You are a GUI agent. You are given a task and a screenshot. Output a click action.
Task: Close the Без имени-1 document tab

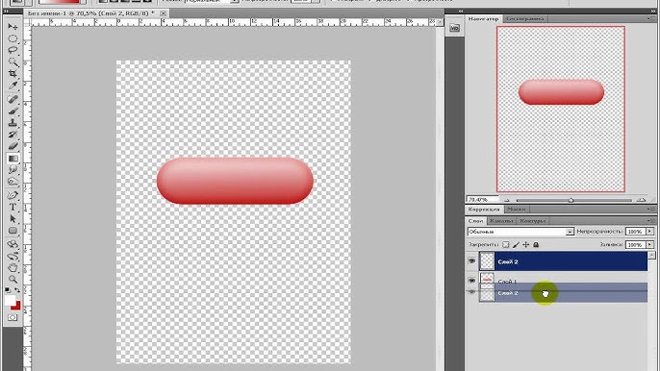pyautogui.click(x=163, y=13)
